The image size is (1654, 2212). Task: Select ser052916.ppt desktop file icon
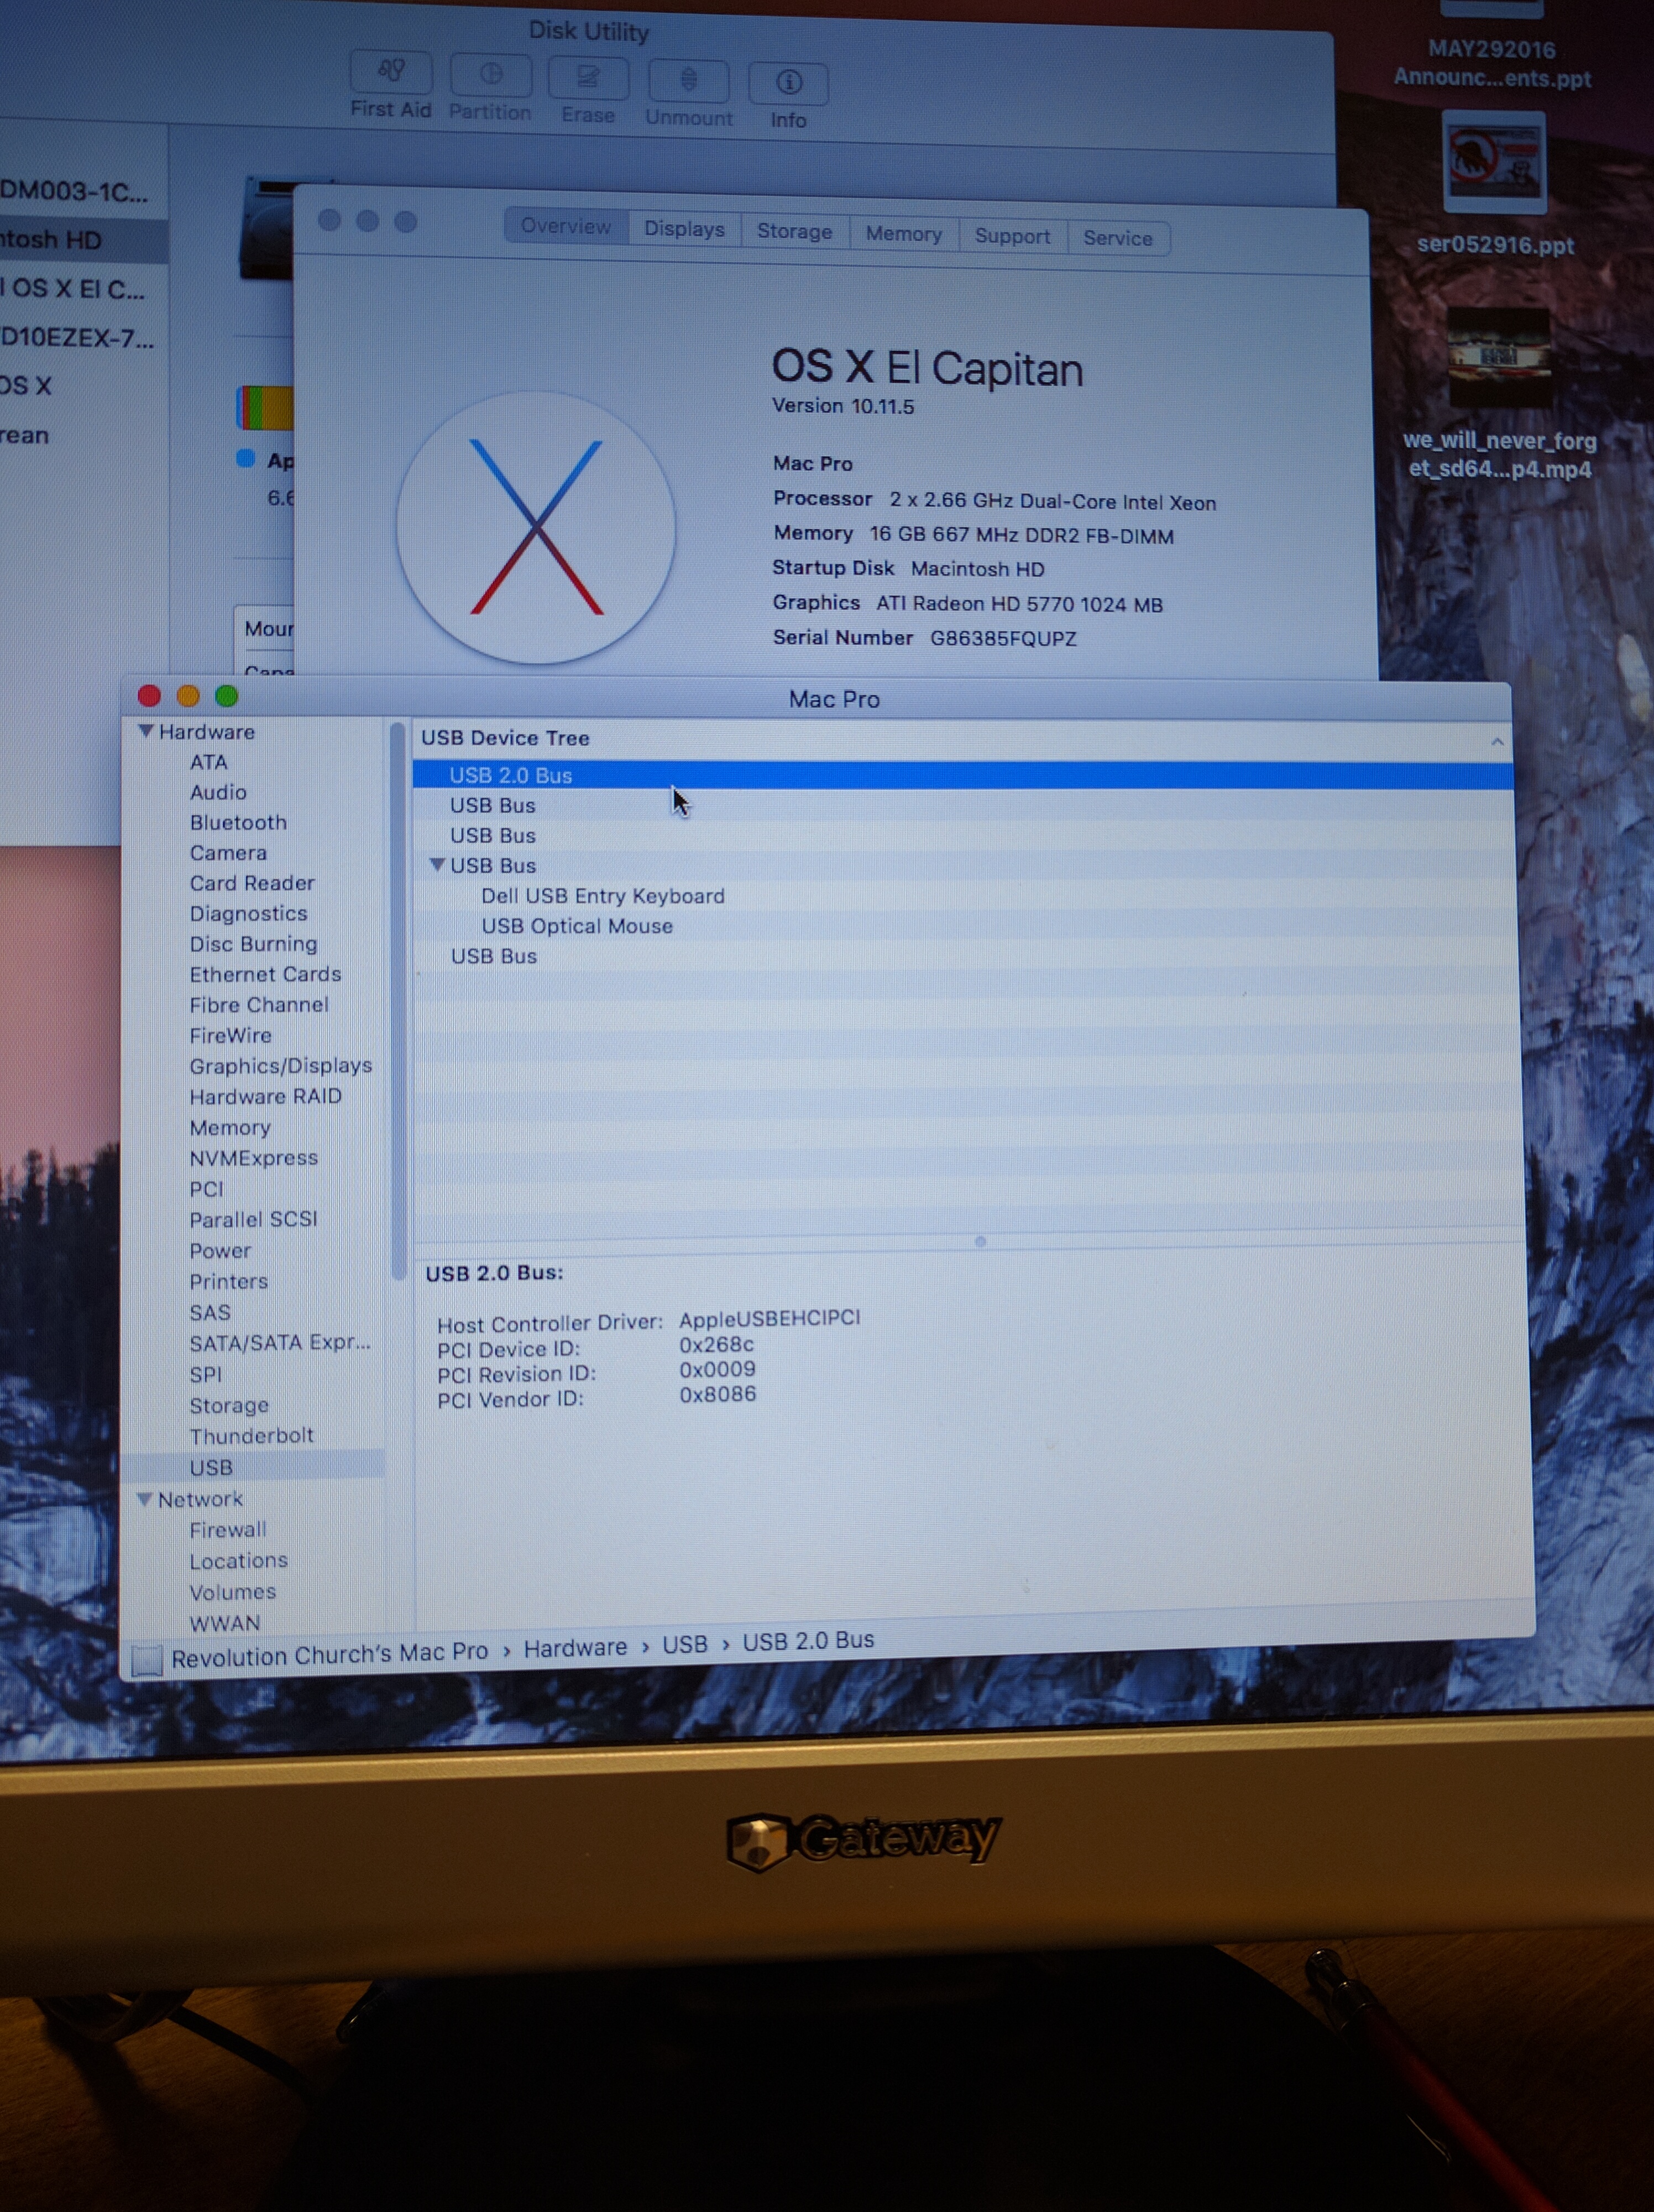coord(1494,162)
